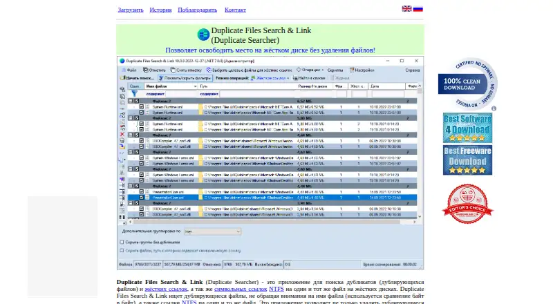Sort by Размер/На диске column header
This screenshot has width=553, height=304.
point(315,86)
